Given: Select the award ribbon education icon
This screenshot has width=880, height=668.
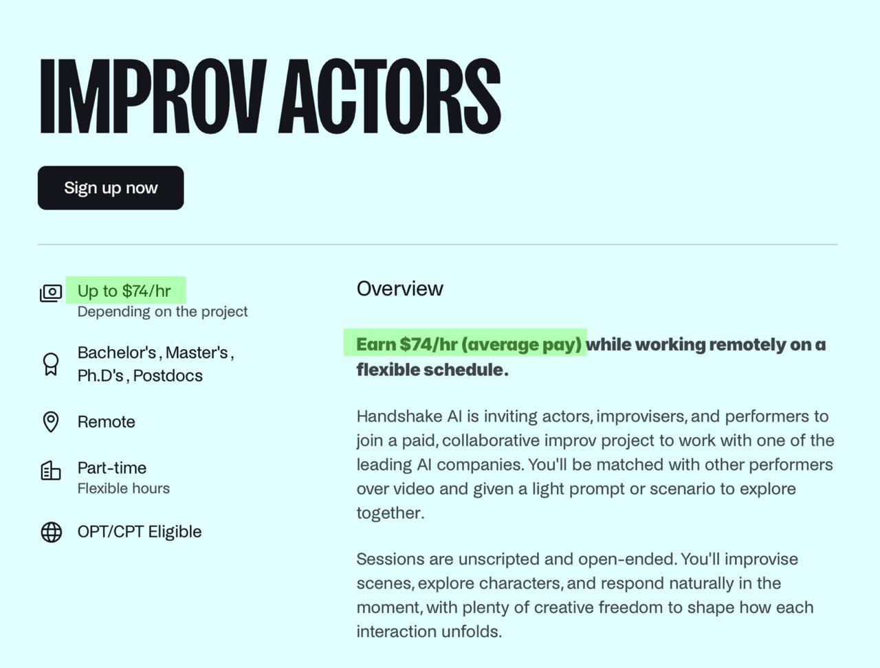Looking at the screenshot, I should point(51,364).
